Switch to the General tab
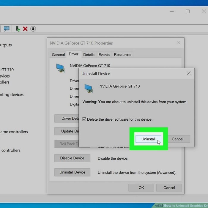 pyautogui.click(x=58, y=55)
